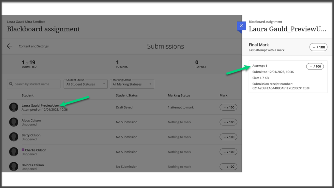Click the Marking Status column header
This screenshot has width=334, height=188.
179,95
